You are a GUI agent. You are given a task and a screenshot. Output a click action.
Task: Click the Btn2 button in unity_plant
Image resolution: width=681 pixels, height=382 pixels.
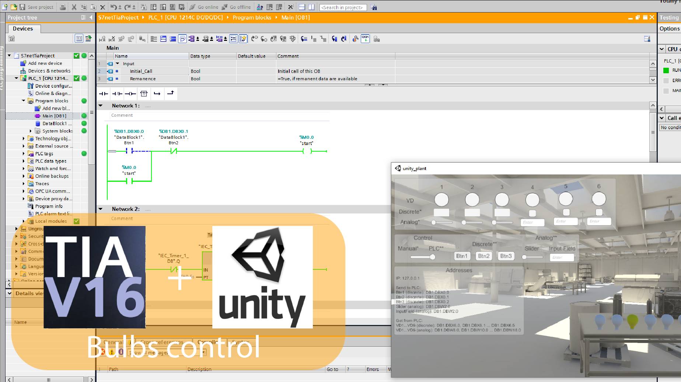coord(484,256)
